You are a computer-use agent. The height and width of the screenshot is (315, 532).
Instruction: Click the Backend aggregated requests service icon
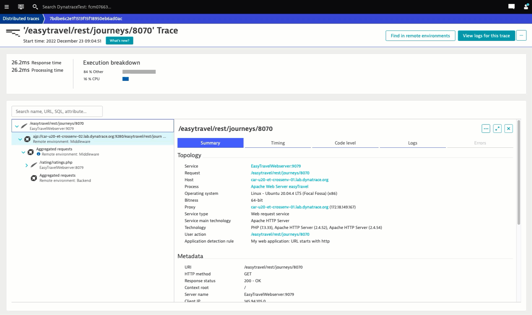34,178
